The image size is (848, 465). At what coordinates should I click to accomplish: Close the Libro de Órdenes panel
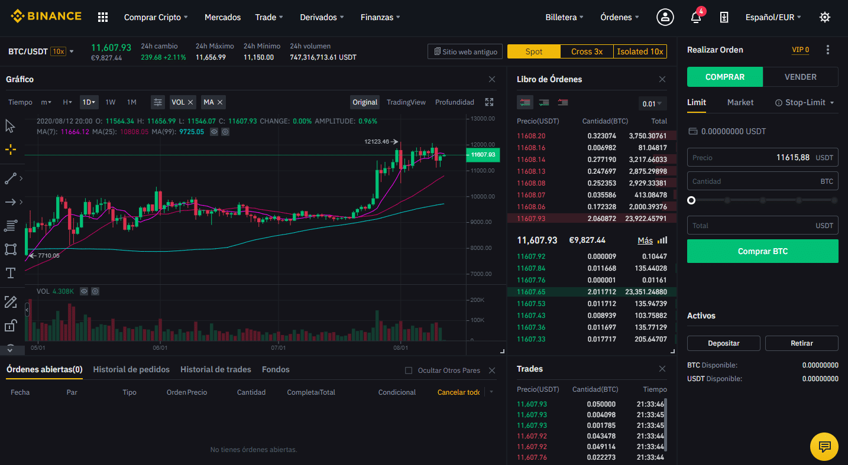click(x=662, y=79)
